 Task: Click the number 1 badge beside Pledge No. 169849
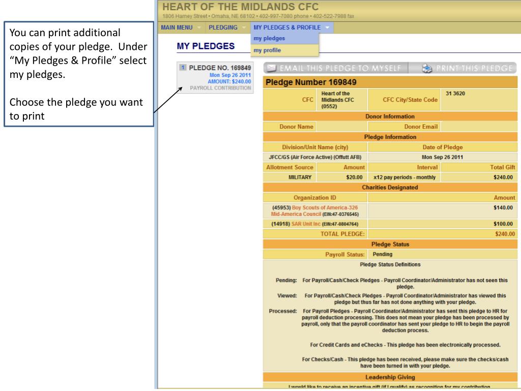(x=183, y=68)
